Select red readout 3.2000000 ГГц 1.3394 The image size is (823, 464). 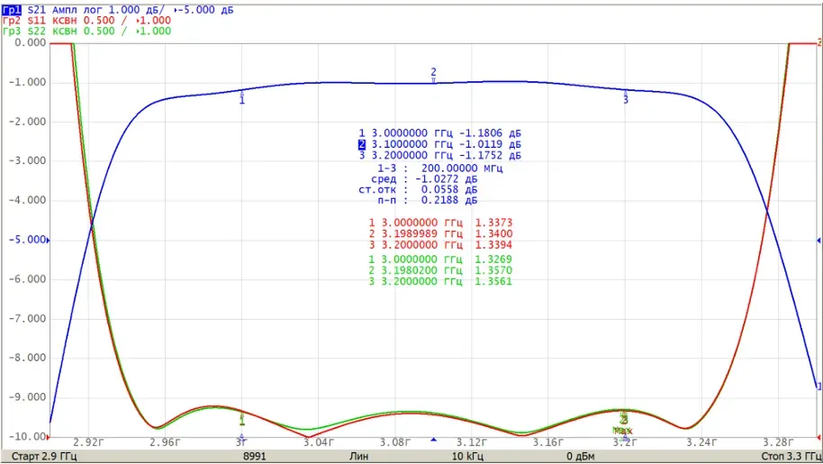tap(440, 244)
